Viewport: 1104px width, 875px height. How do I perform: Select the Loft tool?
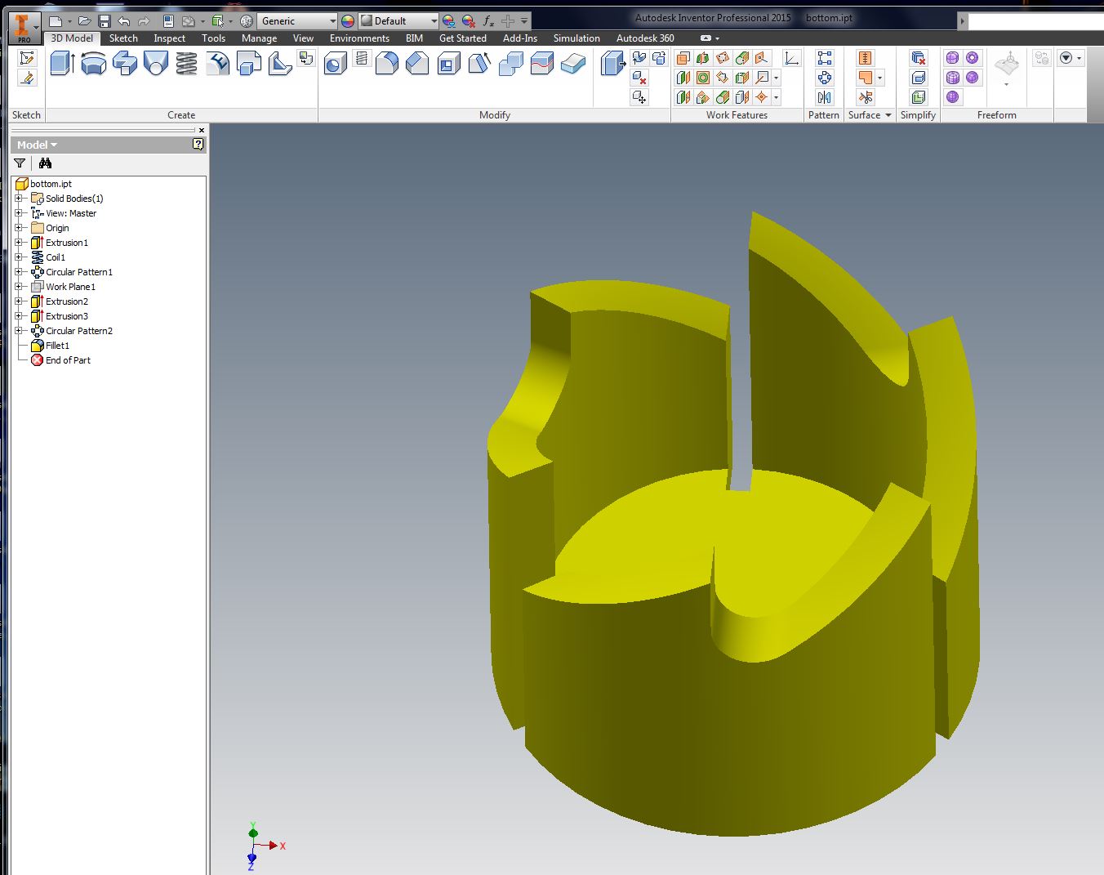click(x=156, y=64)
